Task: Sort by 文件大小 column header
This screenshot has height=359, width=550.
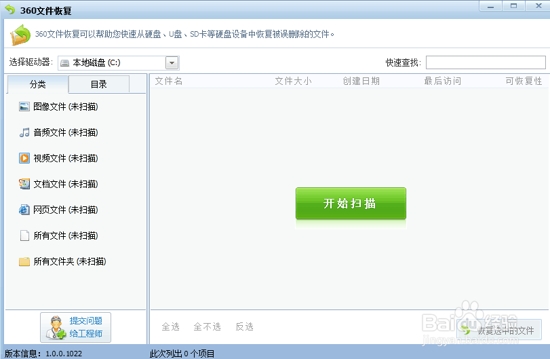Action: pyautogui.click(x=293, y=81)
